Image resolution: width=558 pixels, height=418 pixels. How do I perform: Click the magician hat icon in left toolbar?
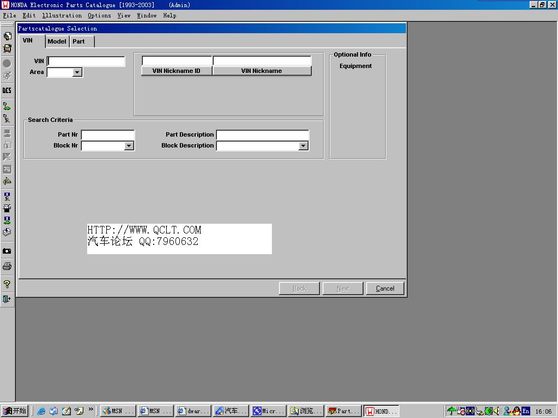[x=7, y=208]
